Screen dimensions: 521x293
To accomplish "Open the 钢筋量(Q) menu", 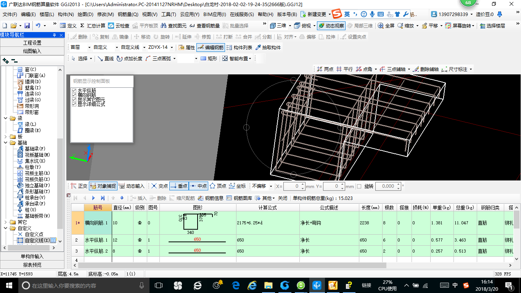I will [128, 14].
